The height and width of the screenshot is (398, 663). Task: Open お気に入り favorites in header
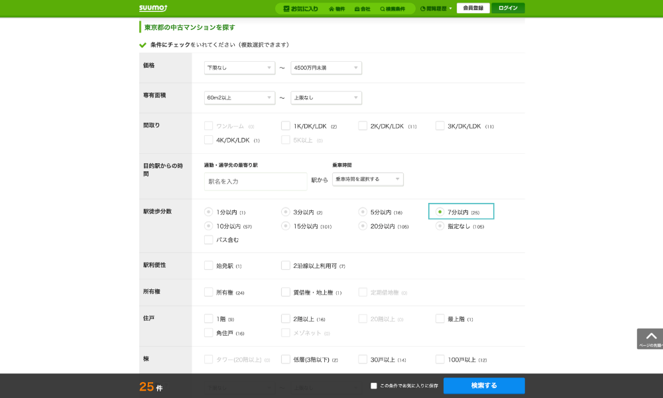tap(300, 9)
